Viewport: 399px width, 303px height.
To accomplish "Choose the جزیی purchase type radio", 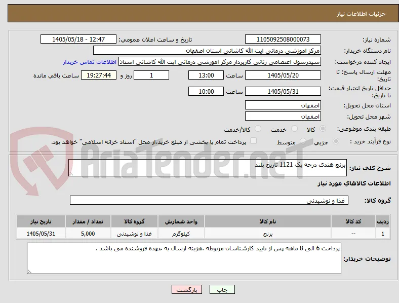I will coord(336,141).
